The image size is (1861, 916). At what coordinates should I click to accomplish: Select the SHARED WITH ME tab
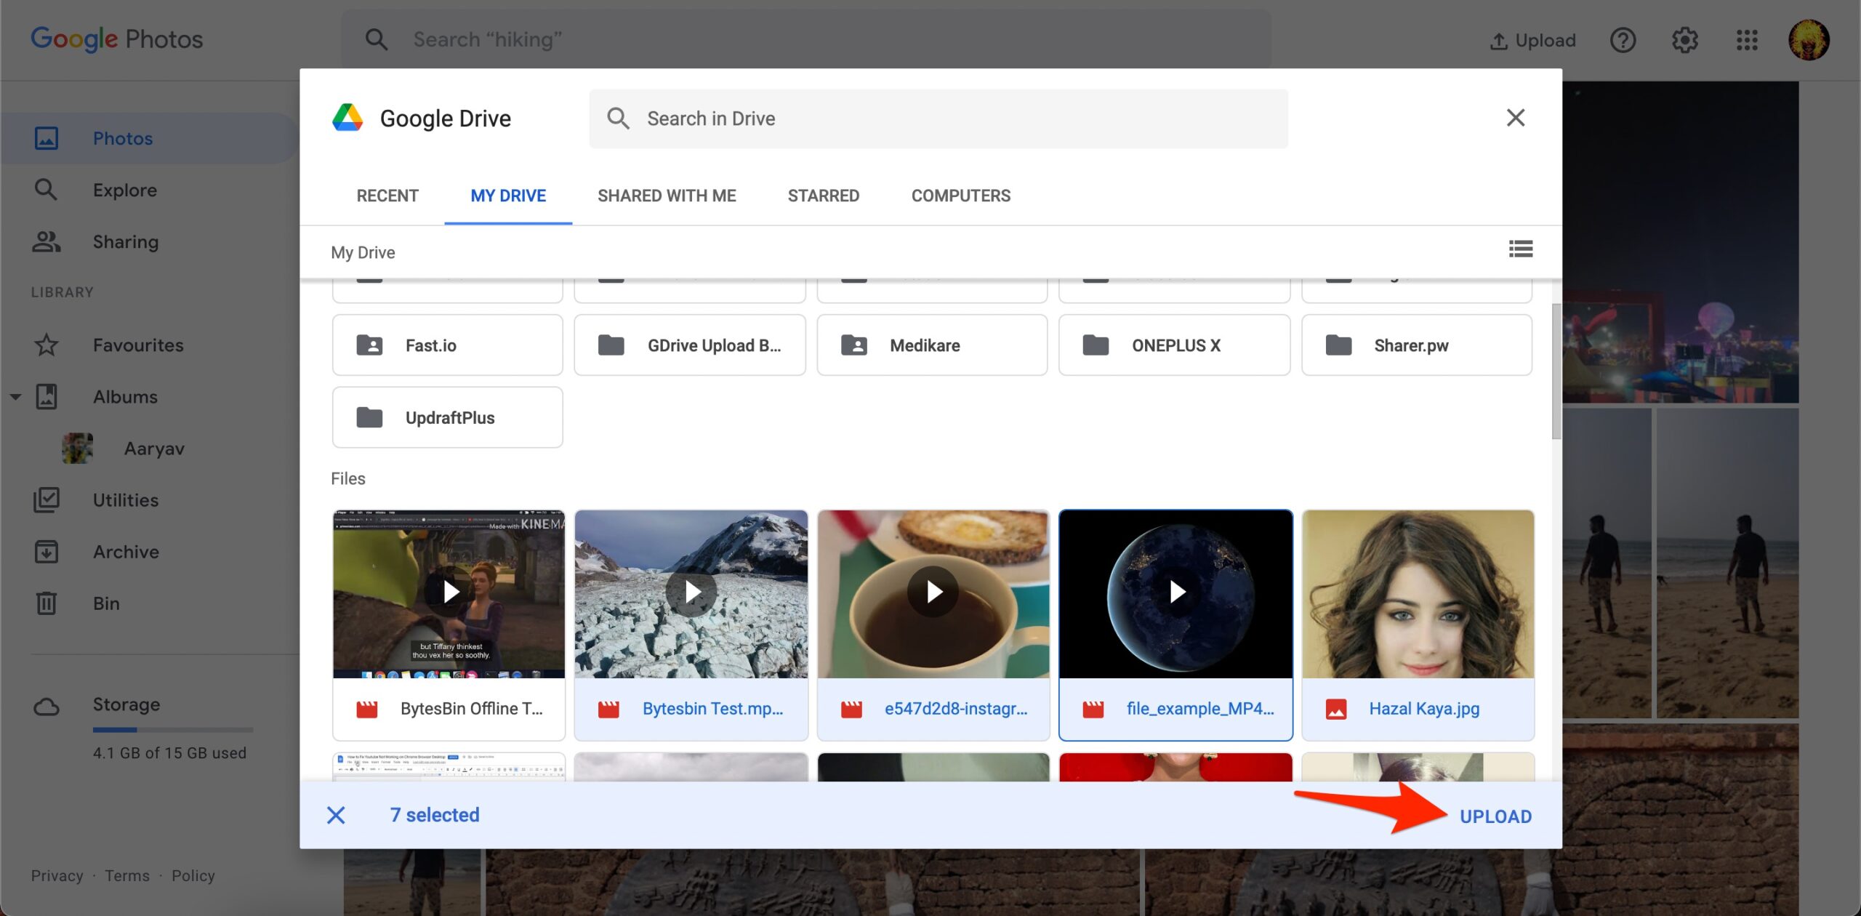click(667, 196)
